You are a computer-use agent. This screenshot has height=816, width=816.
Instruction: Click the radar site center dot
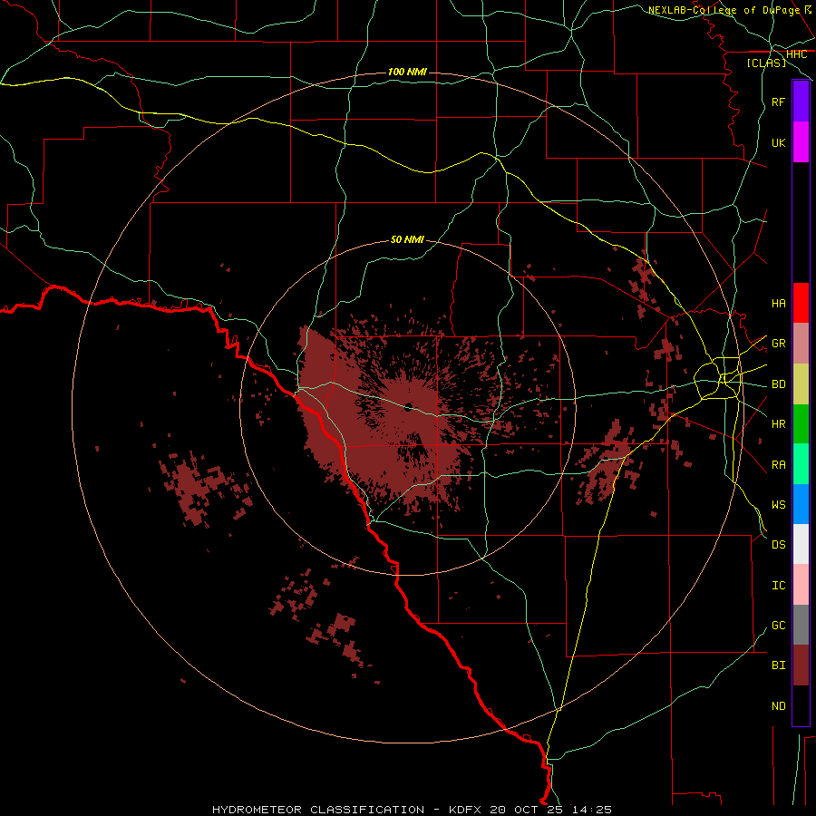point(409,407)
